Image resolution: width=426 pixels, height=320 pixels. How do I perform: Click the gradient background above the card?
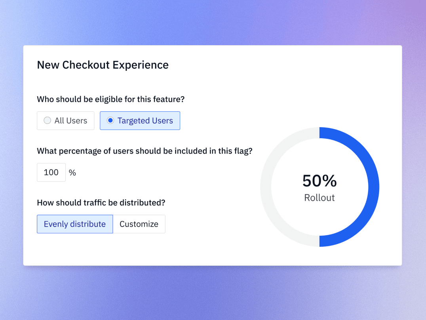(213, 22)
